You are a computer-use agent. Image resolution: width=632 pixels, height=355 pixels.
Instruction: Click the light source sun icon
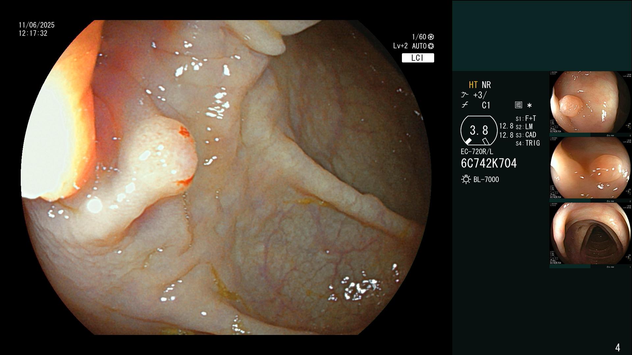click(466, 179)
